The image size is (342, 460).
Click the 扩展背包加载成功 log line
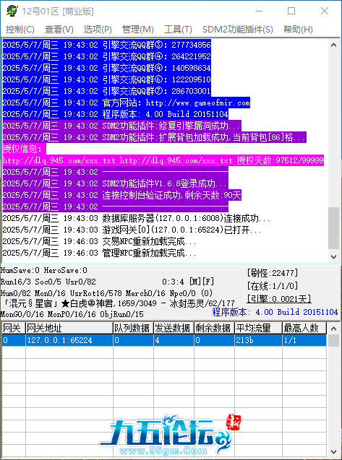tap(155, 137)
